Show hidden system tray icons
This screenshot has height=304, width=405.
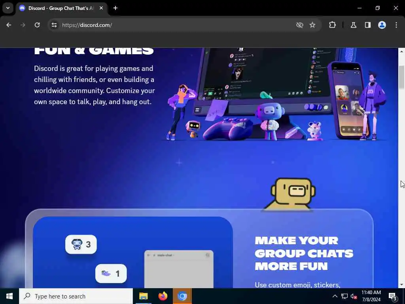pos(335,296)
